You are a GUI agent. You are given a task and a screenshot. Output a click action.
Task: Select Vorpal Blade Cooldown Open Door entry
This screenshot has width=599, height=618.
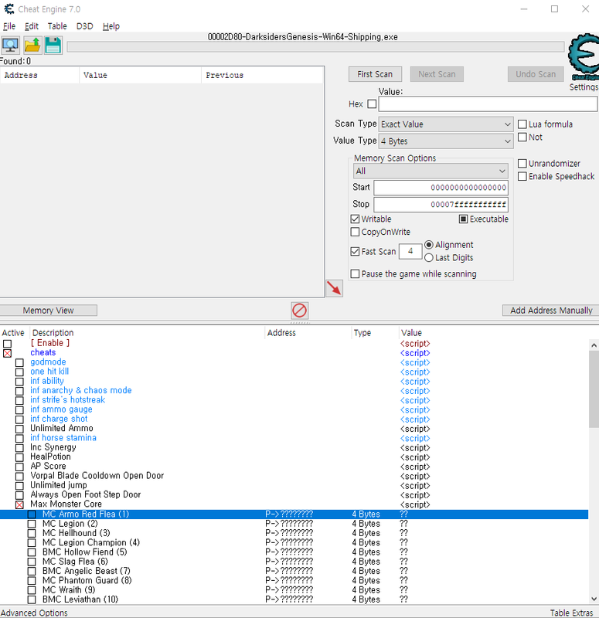[x=294, y=476]
